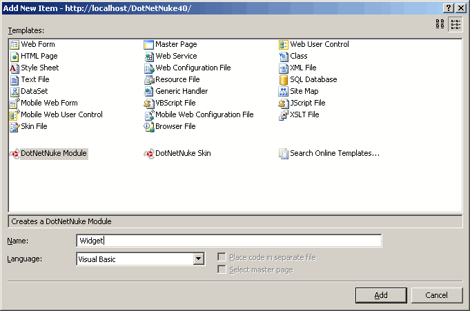Image resolution: width=470 pixels, height=311 pixels.
Task: Click into the Name text field
Action: tap(229, 241)
